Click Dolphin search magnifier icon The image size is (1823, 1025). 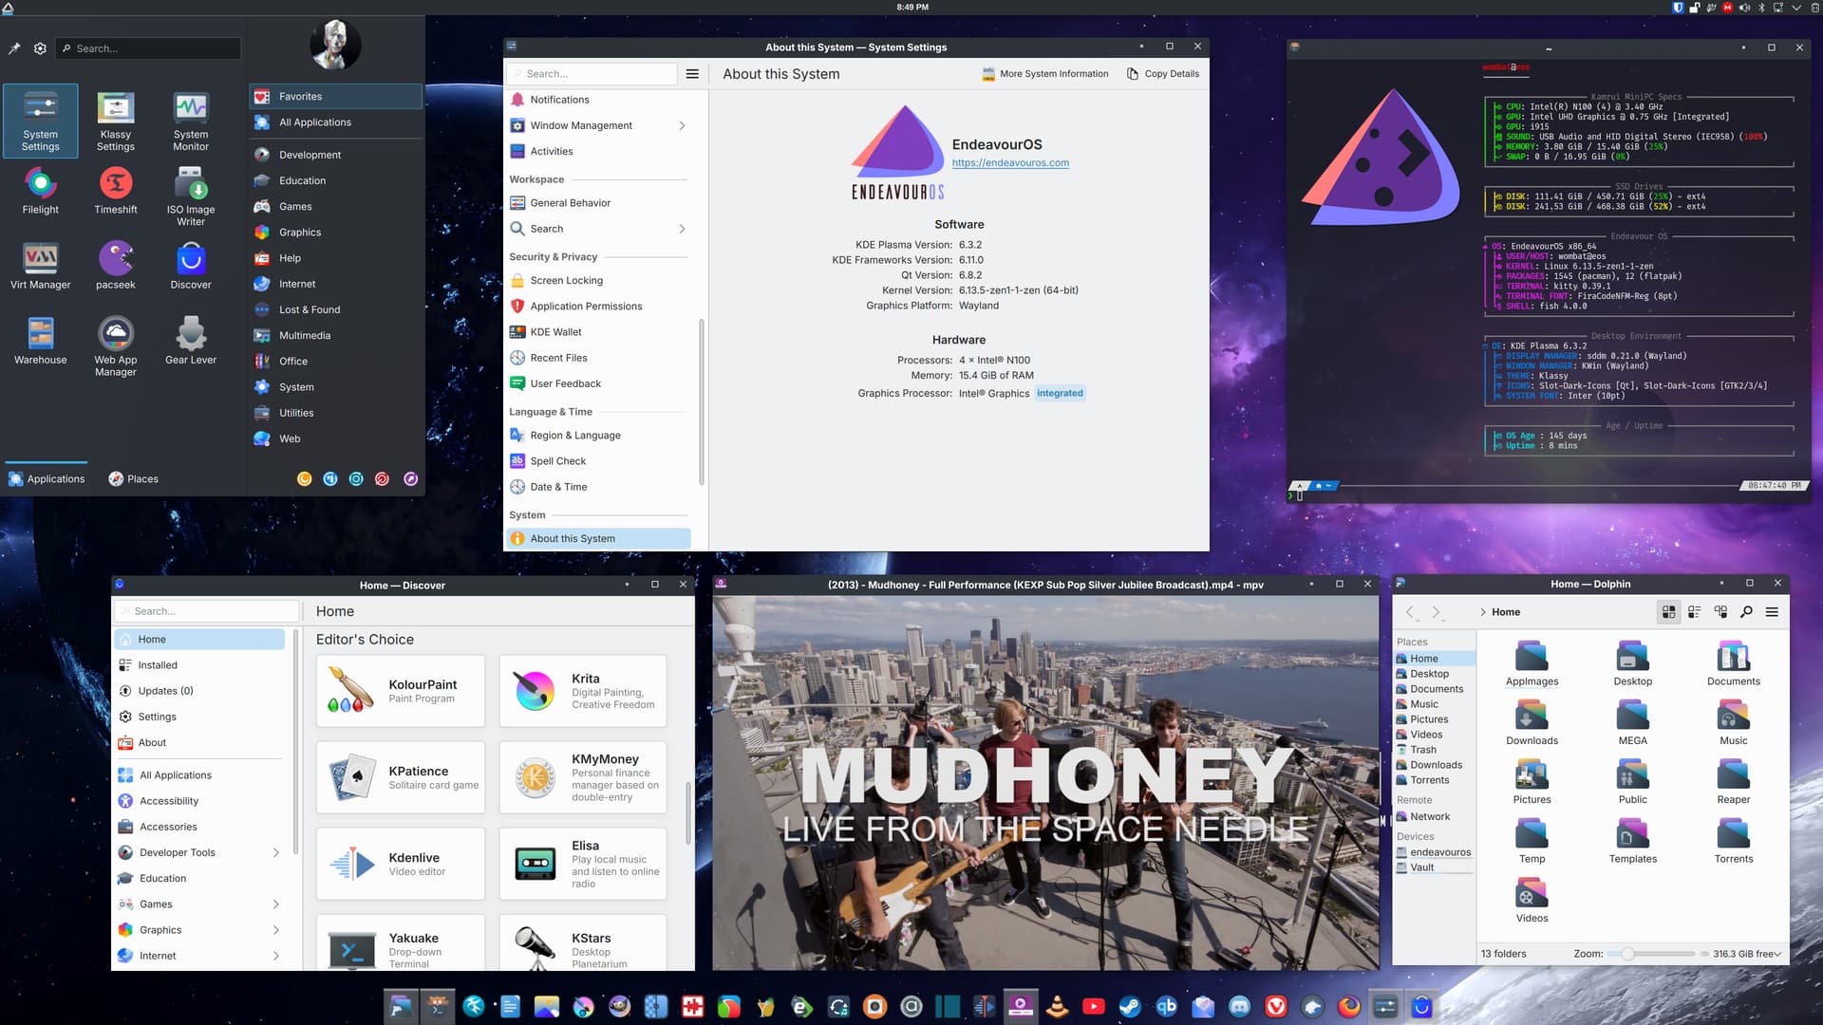(1746, 612)
